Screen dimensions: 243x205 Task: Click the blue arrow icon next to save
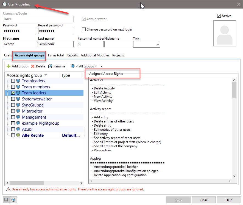coord(13,200)
